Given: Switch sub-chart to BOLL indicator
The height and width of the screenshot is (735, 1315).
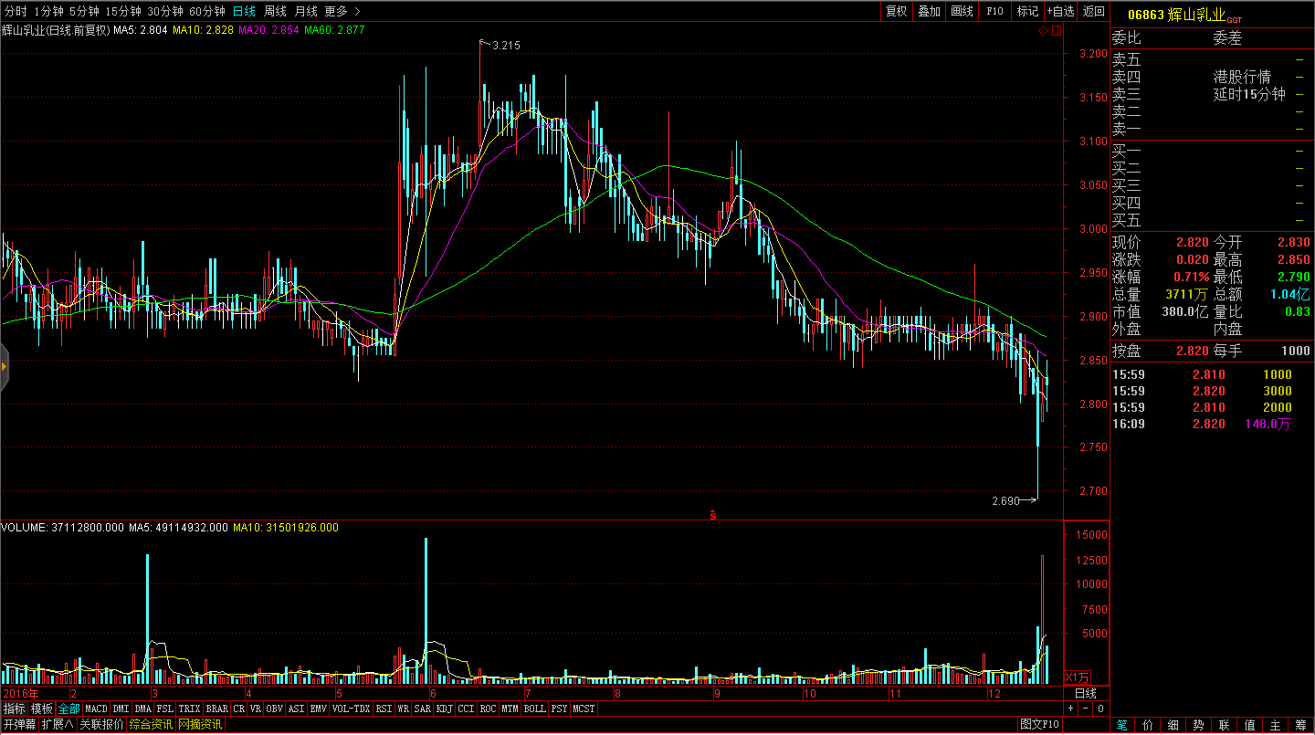Looking at the screenshot, I should (x=535, y=709).
